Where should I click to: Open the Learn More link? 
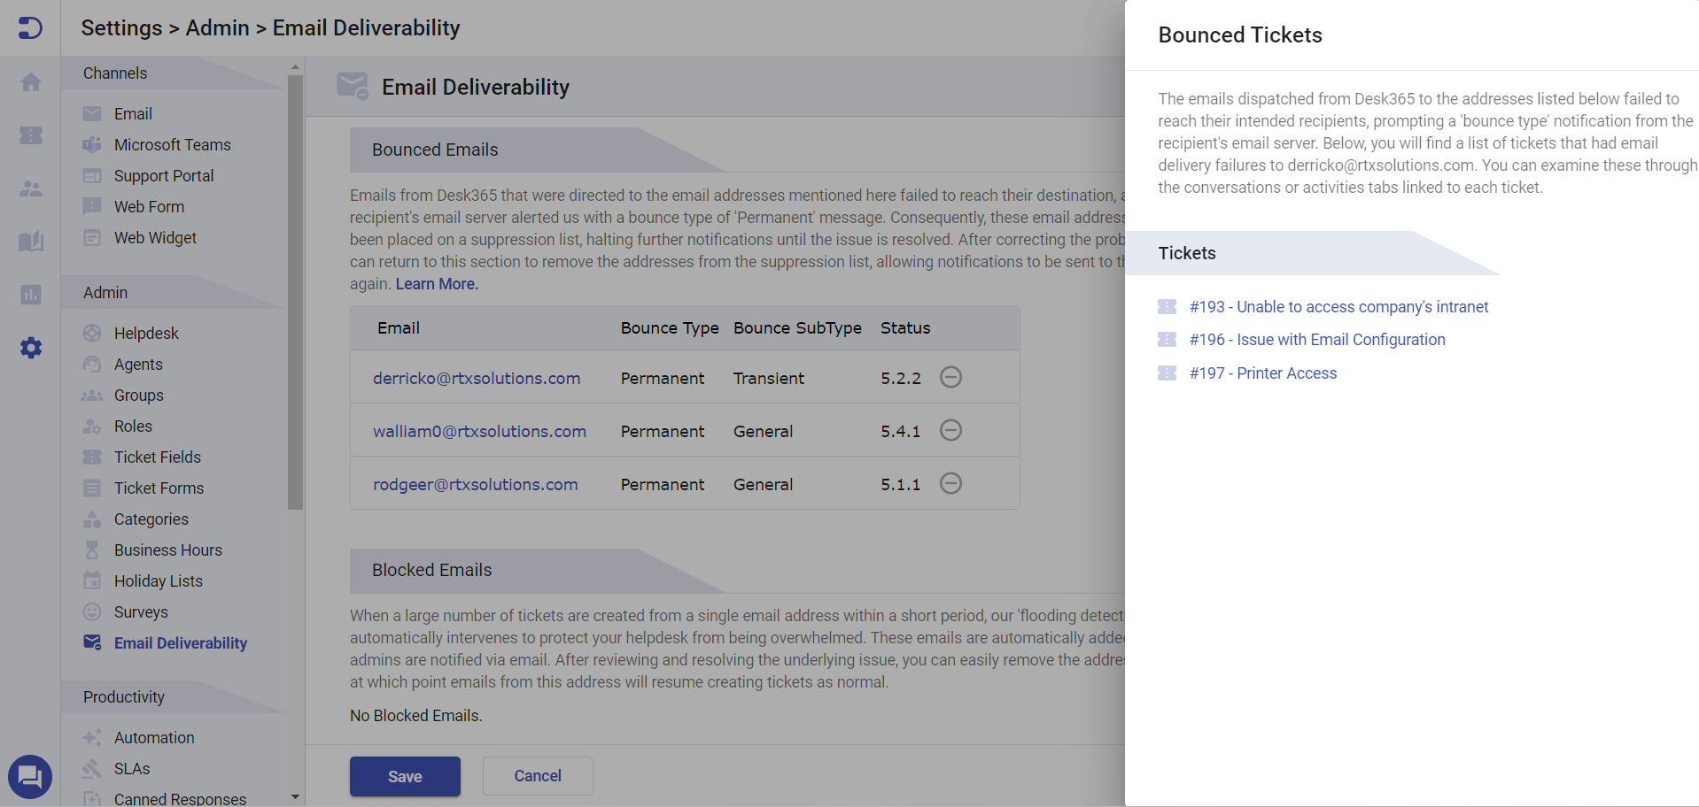(436, 283)
